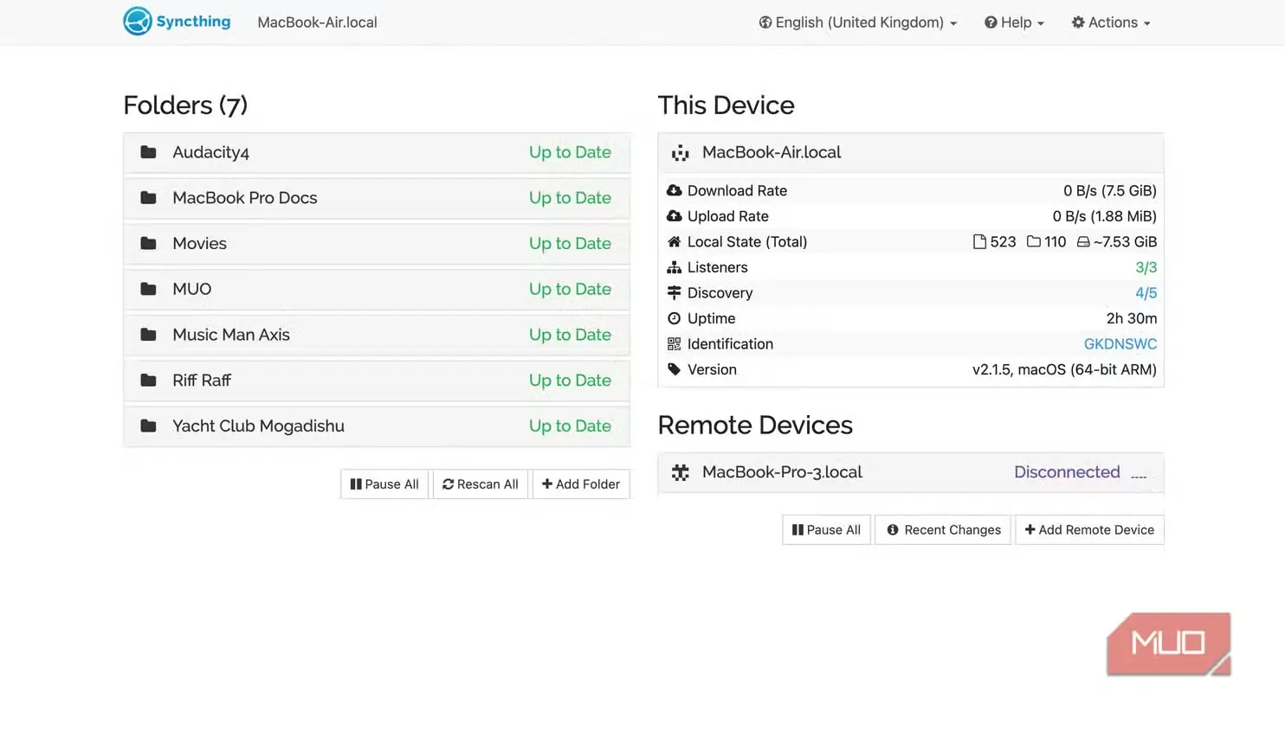Expand the MacBook Pro Docs folder panel
Image resolution: width=1285 pixels, height=730 pixels.
(x=377, y=198)
